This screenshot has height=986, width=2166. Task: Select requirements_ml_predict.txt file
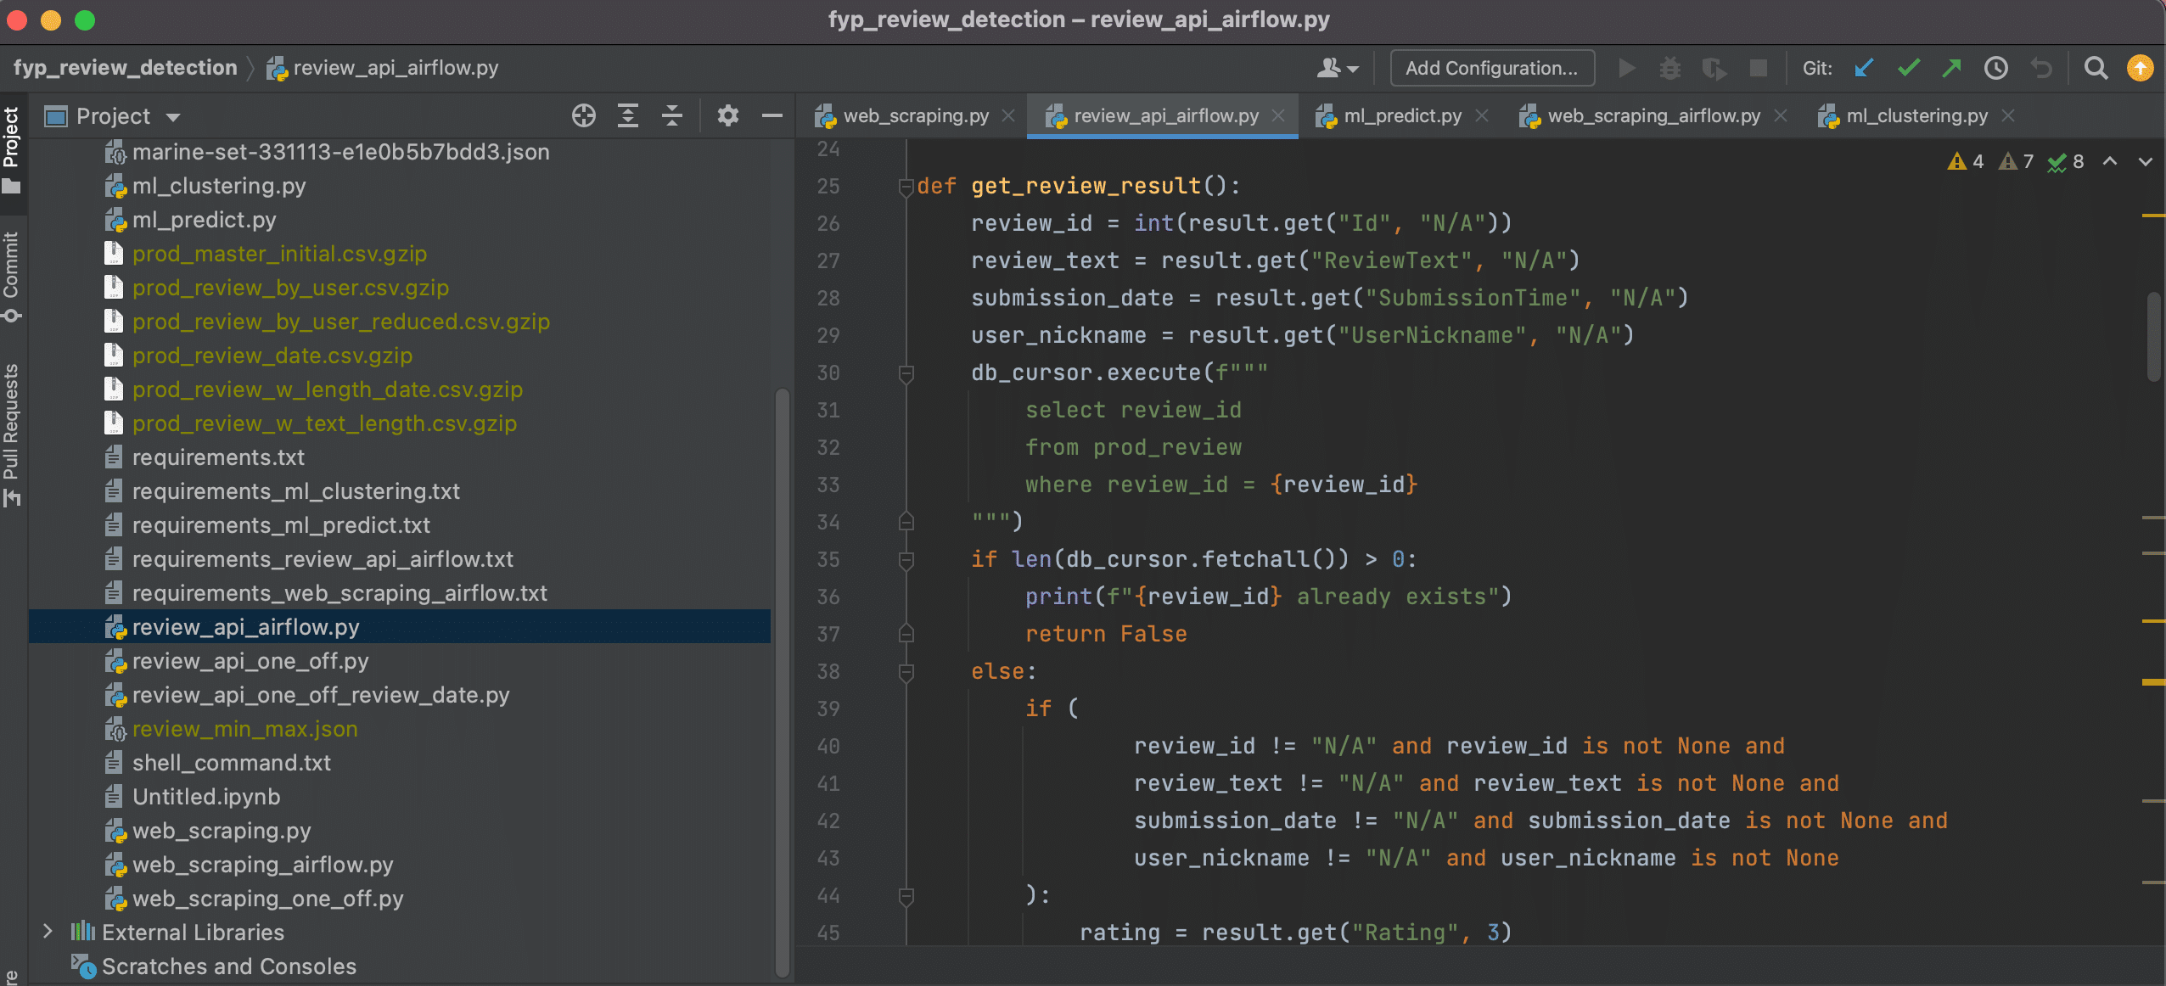pos(281,525)
